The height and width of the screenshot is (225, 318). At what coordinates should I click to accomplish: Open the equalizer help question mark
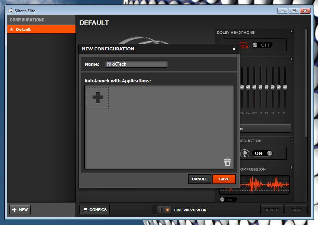[x=292, y=59]
